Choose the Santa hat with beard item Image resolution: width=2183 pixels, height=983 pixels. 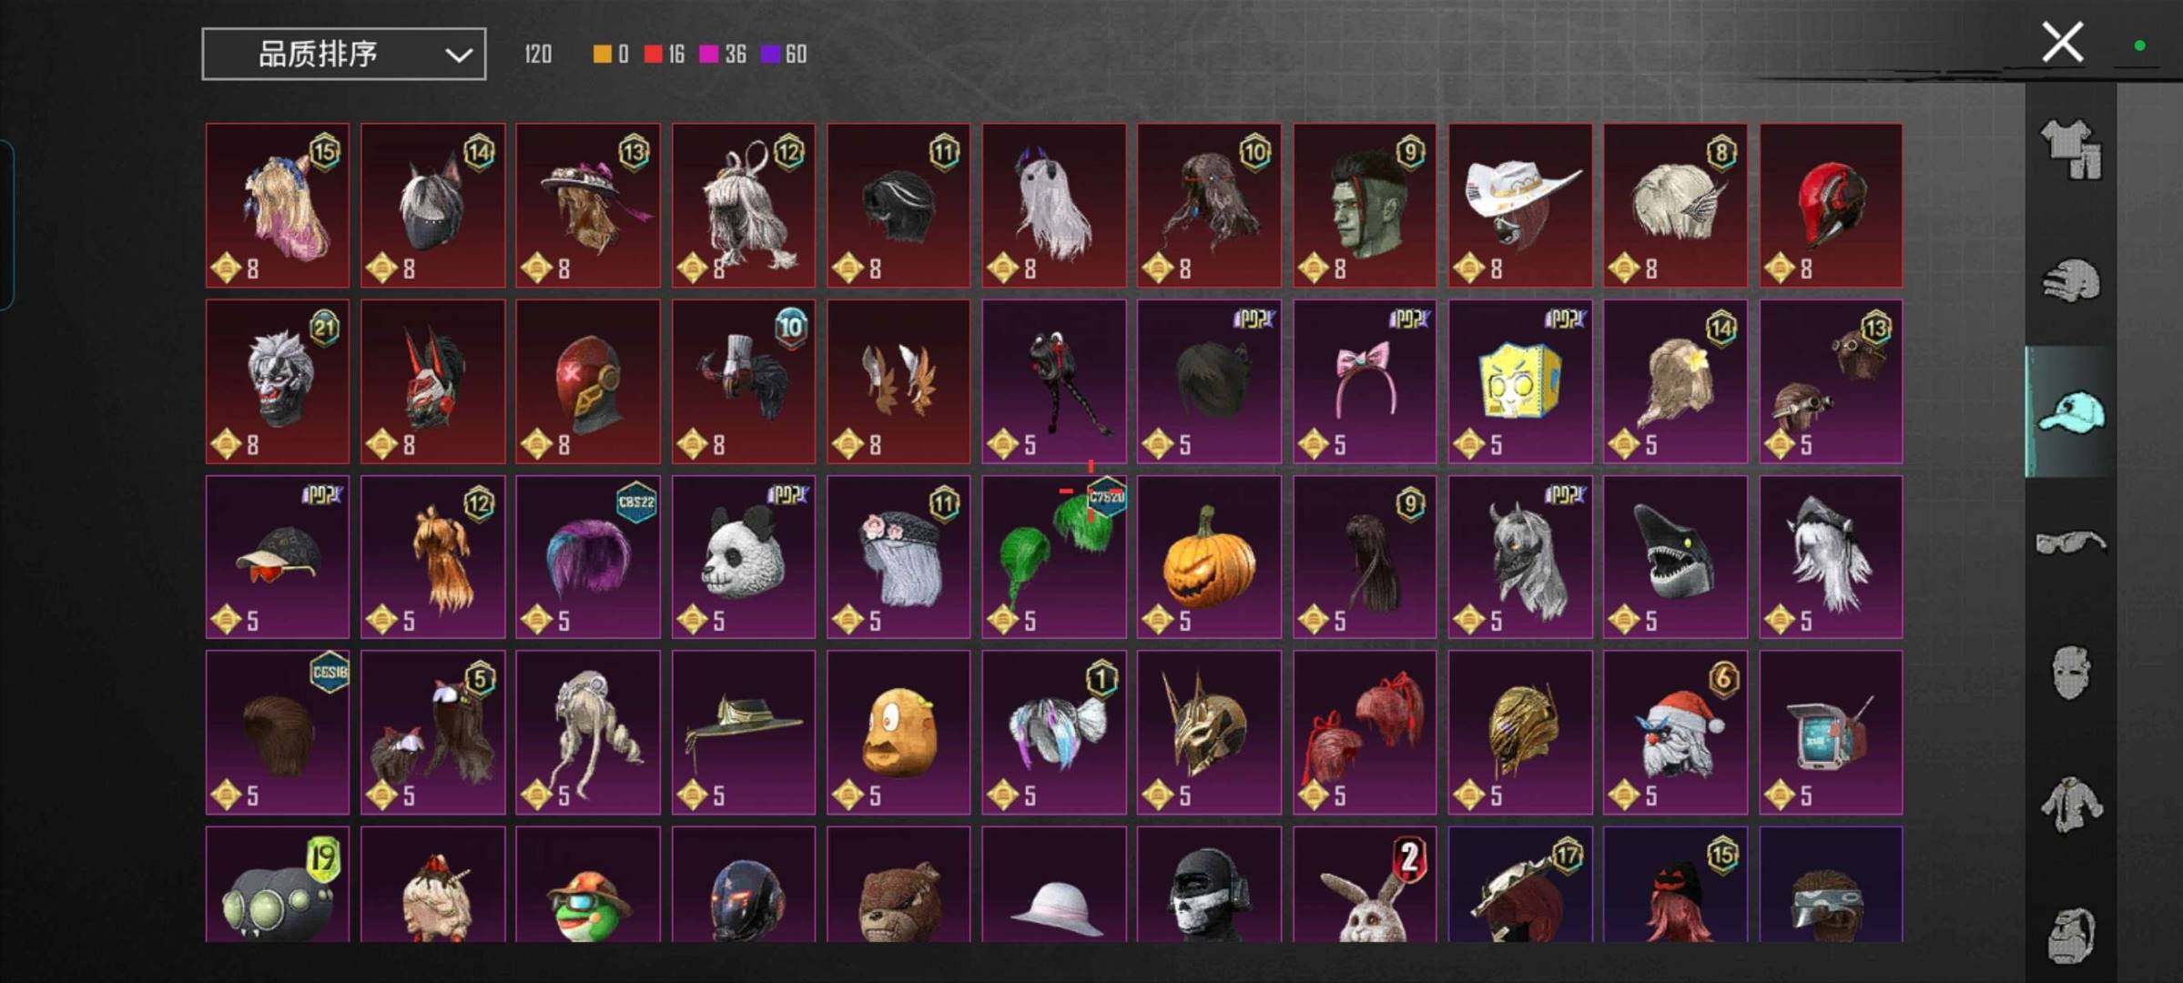[1674, 732]
